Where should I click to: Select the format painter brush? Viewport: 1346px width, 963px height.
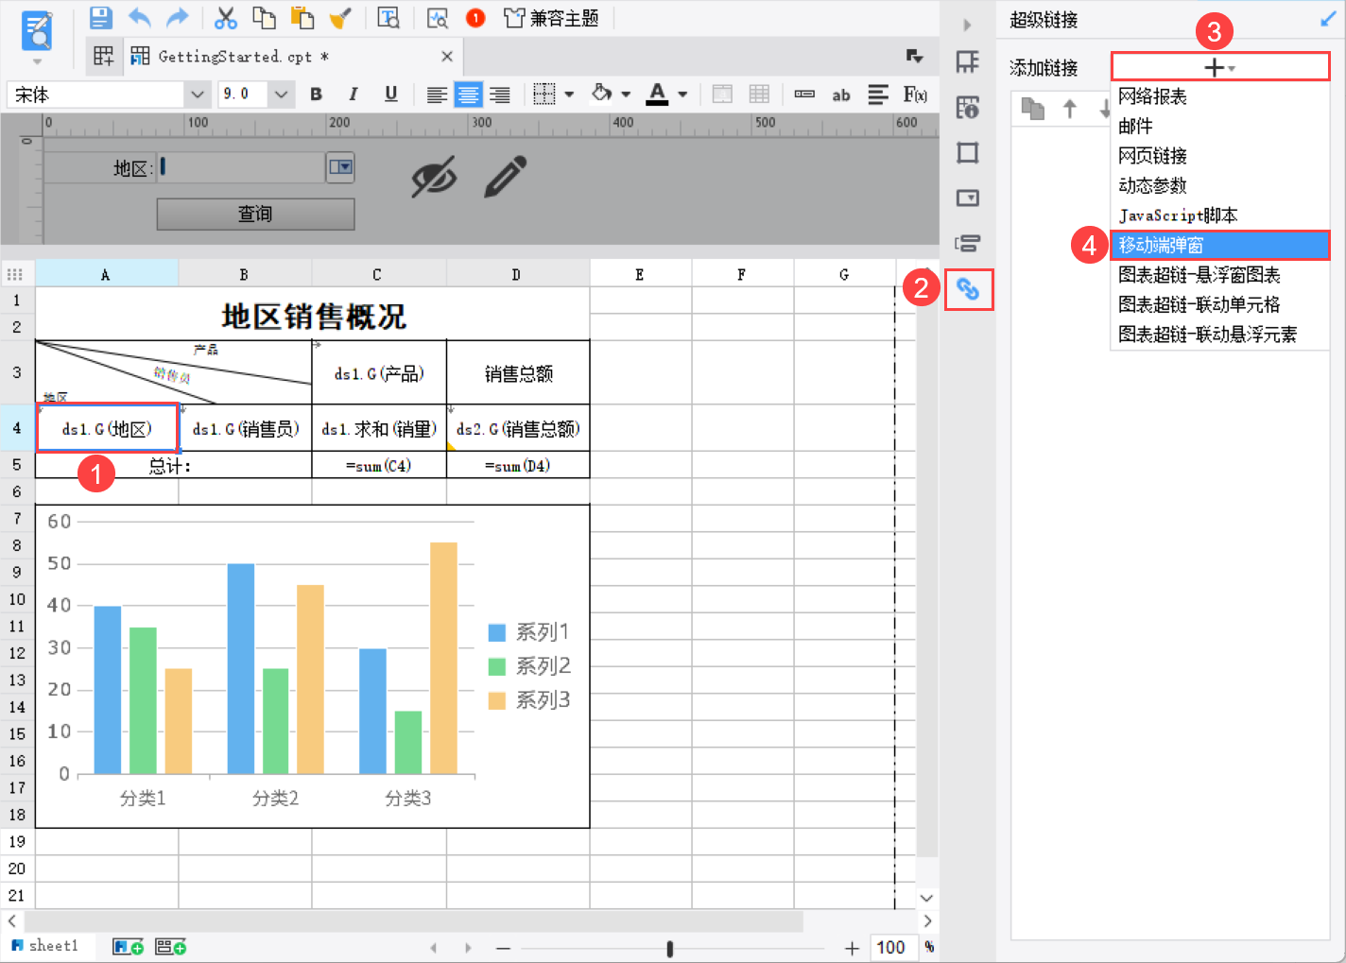340,17
